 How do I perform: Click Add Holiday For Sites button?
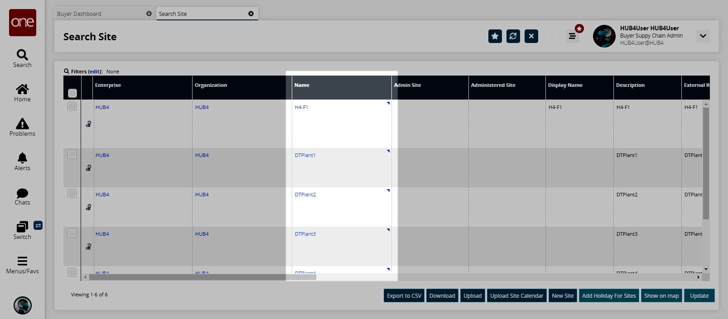click(x=609, y=295)
